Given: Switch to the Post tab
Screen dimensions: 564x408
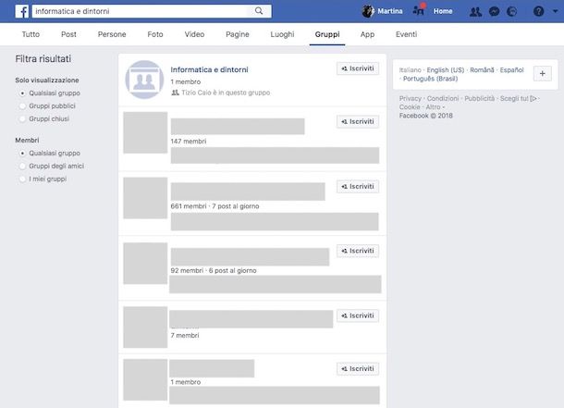Looking at the screenshot, I should tap(68, 34).
